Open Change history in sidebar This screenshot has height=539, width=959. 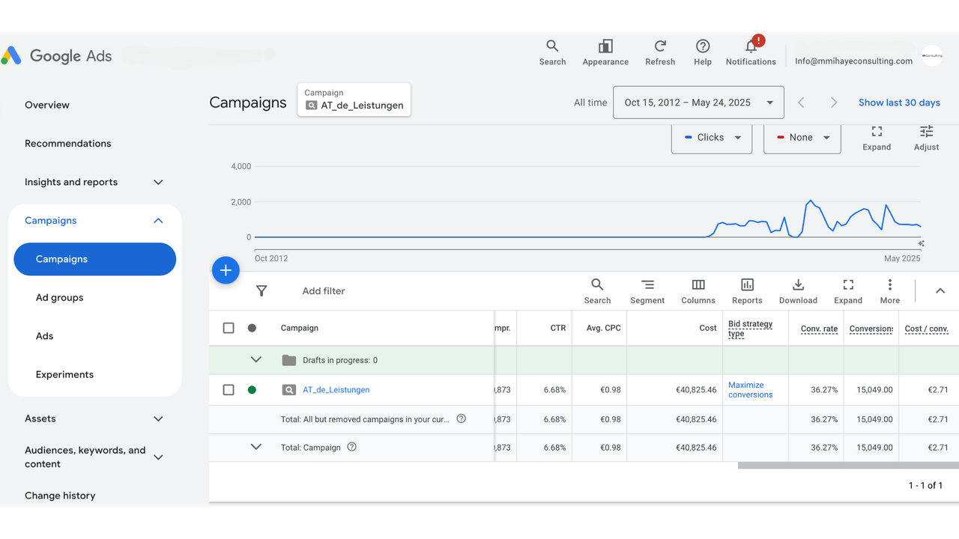60,496
